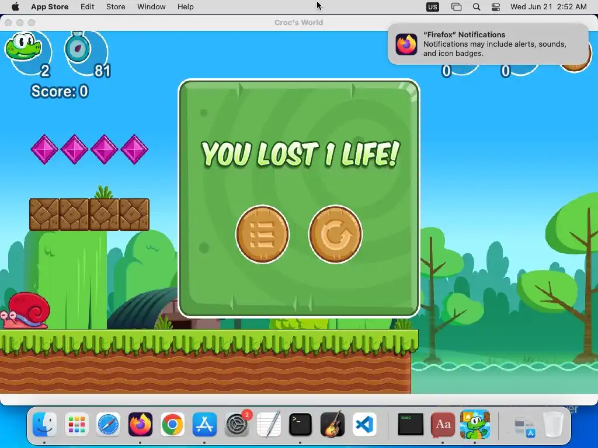Viewport: 598px width, 448px height.
Task: Open the Firefox Notifications banner
Action: pyautogui.click(x=488, y=44)
